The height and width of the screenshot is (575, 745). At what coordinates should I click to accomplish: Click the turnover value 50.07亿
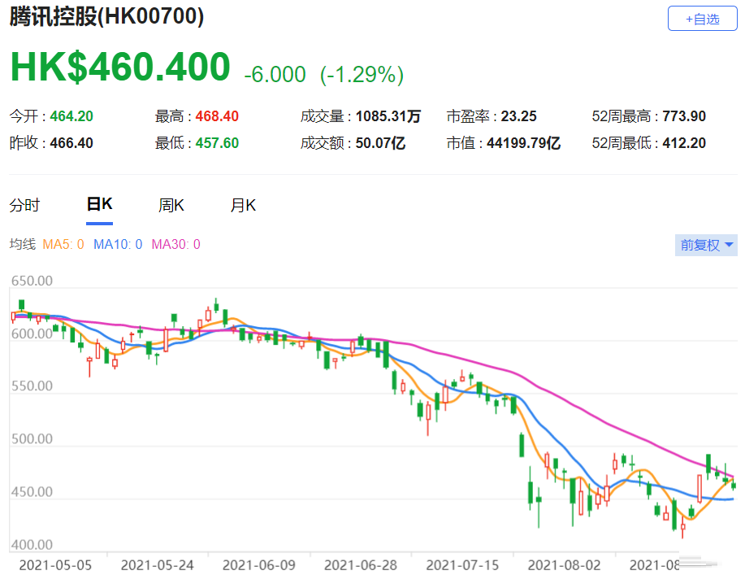click(x=380, y=142)
